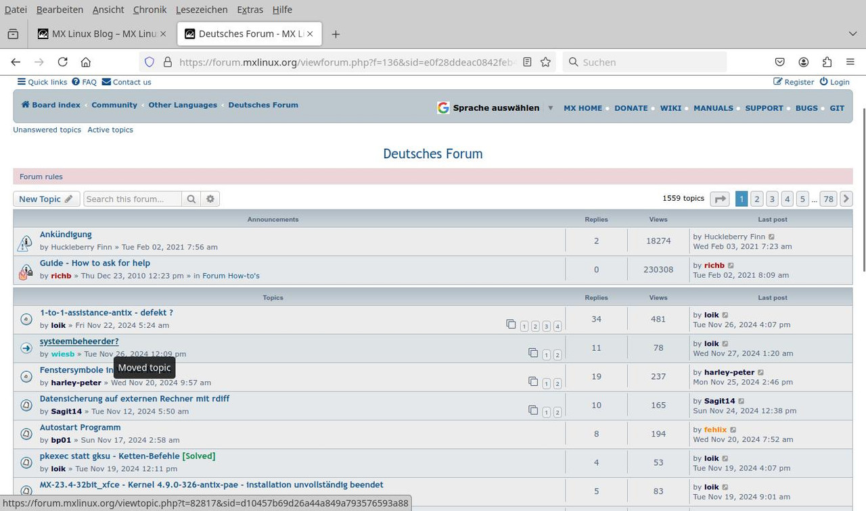Toggle reader view in address bar
This screenshot has height=511, width=866.
[527, 62]
